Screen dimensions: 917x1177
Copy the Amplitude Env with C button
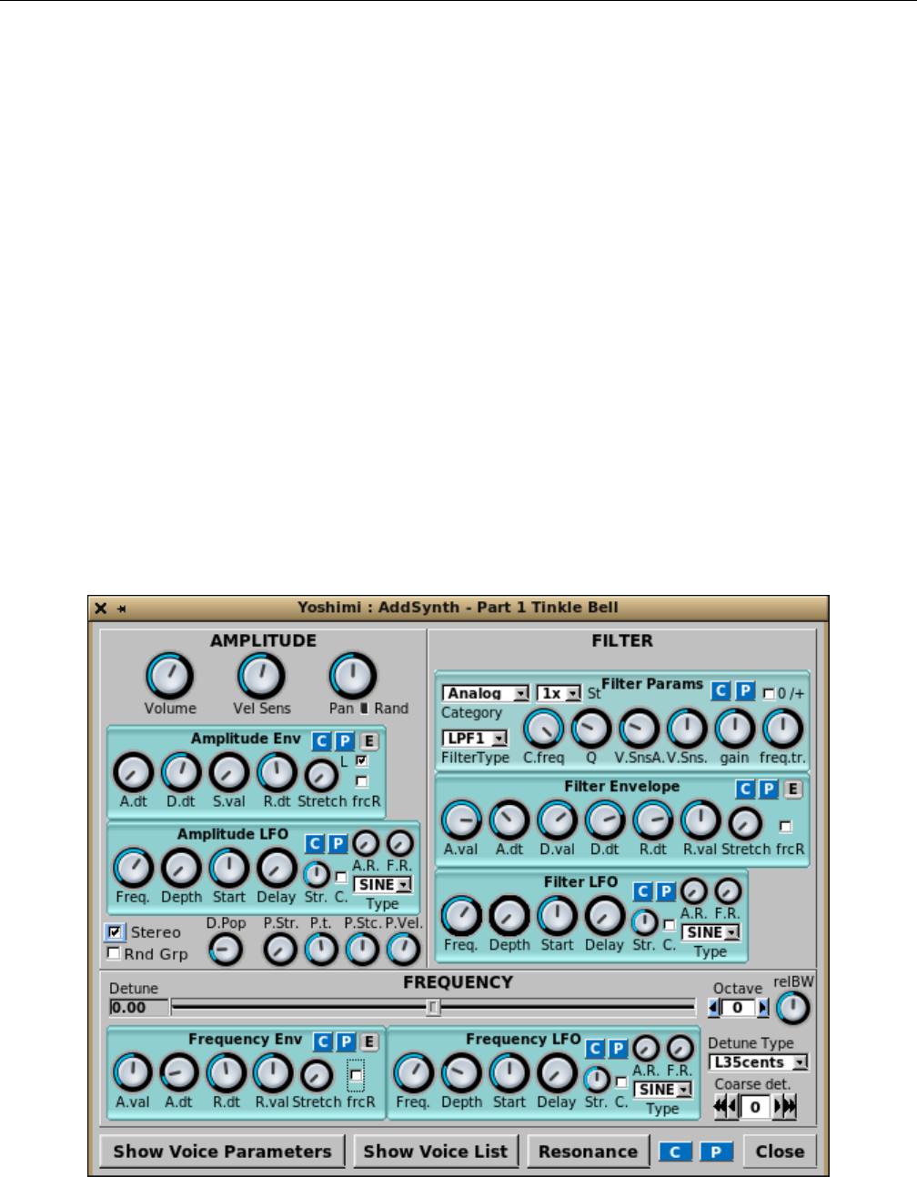pos(321,740)
